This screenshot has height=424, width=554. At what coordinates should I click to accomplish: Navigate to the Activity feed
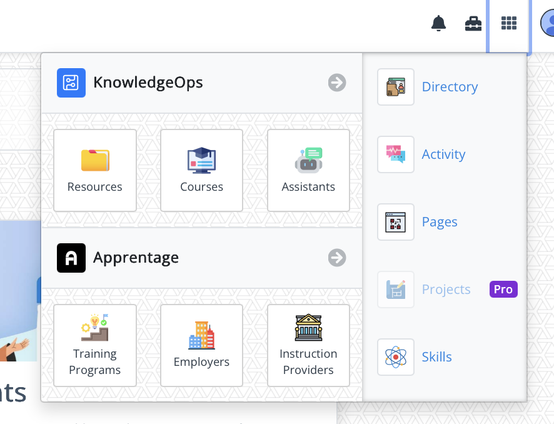click(443, 154)
